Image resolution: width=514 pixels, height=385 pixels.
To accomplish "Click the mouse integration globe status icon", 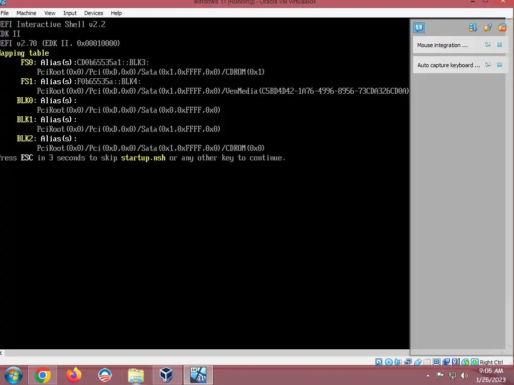I will (x=465, y=362).
